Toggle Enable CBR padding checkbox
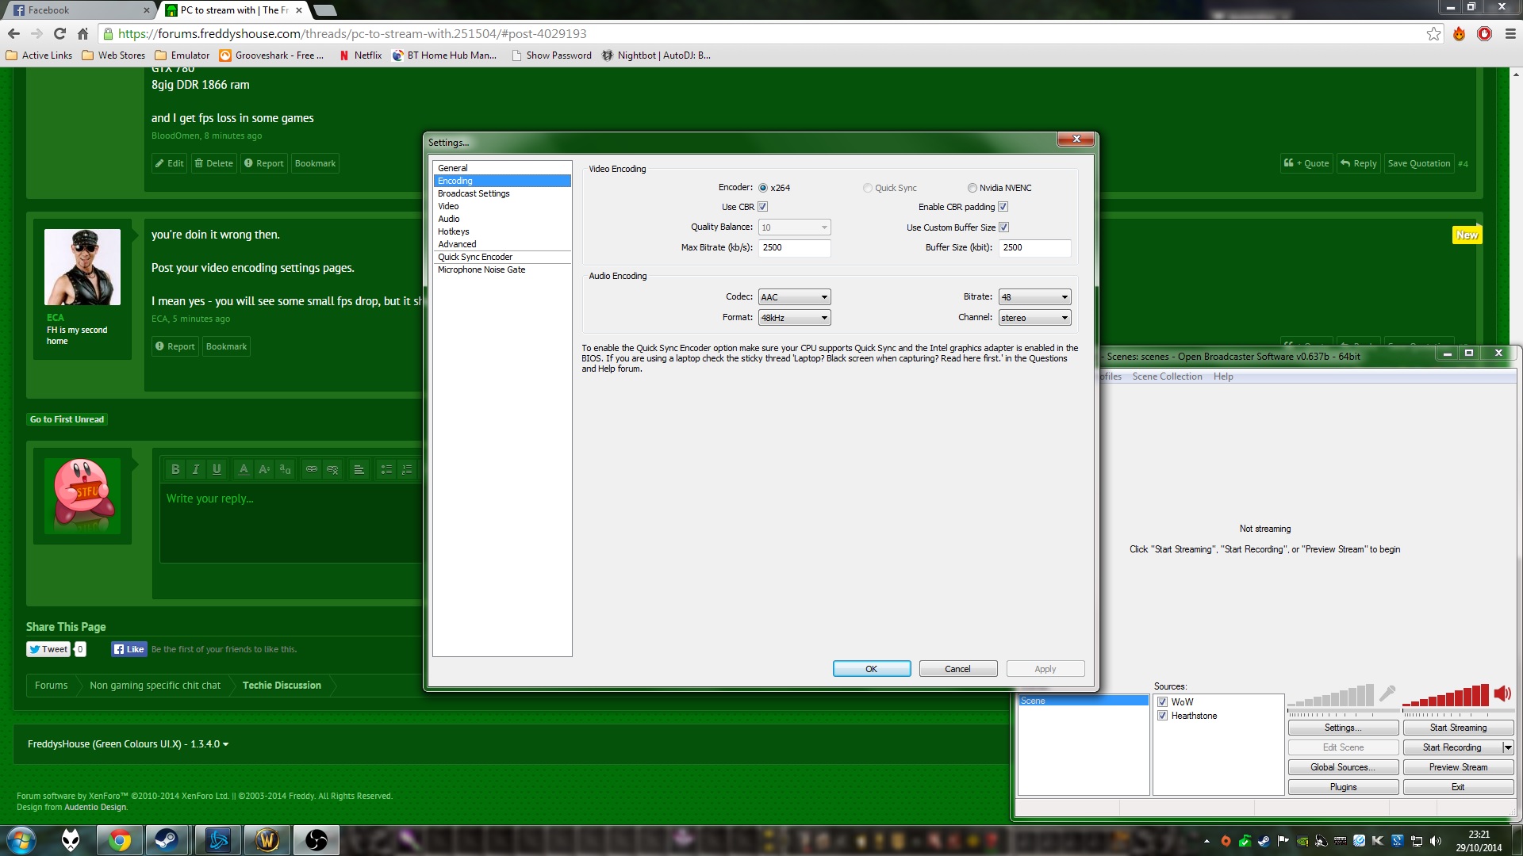Viewport: 1523px width, 856px height. [x=1003, y=207]
